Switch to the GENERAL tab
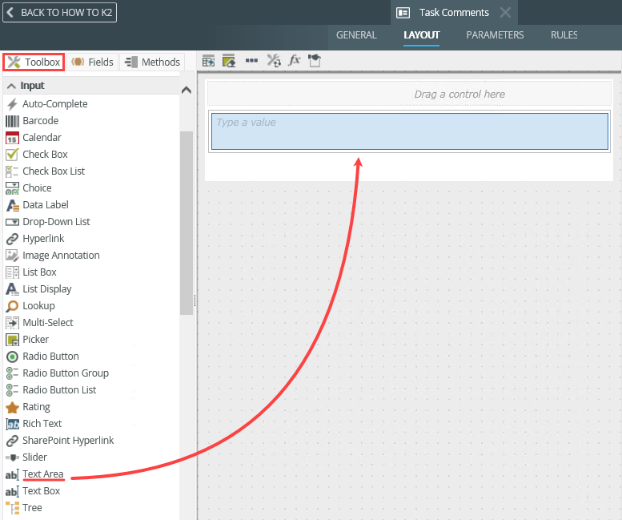Viewport: 622px width, 520px height. (356, 35)
